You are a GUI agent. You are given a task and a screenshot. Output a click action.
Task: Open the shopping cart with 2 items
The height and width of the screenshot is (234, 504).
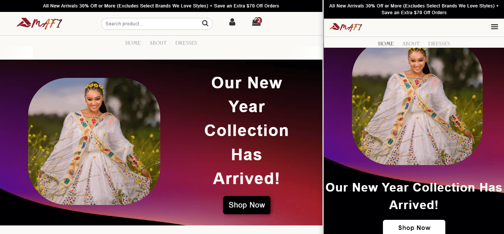256,22
